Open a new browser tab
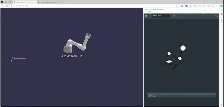Viewport: 224px width, 107px height. click(x=63, y=2)
